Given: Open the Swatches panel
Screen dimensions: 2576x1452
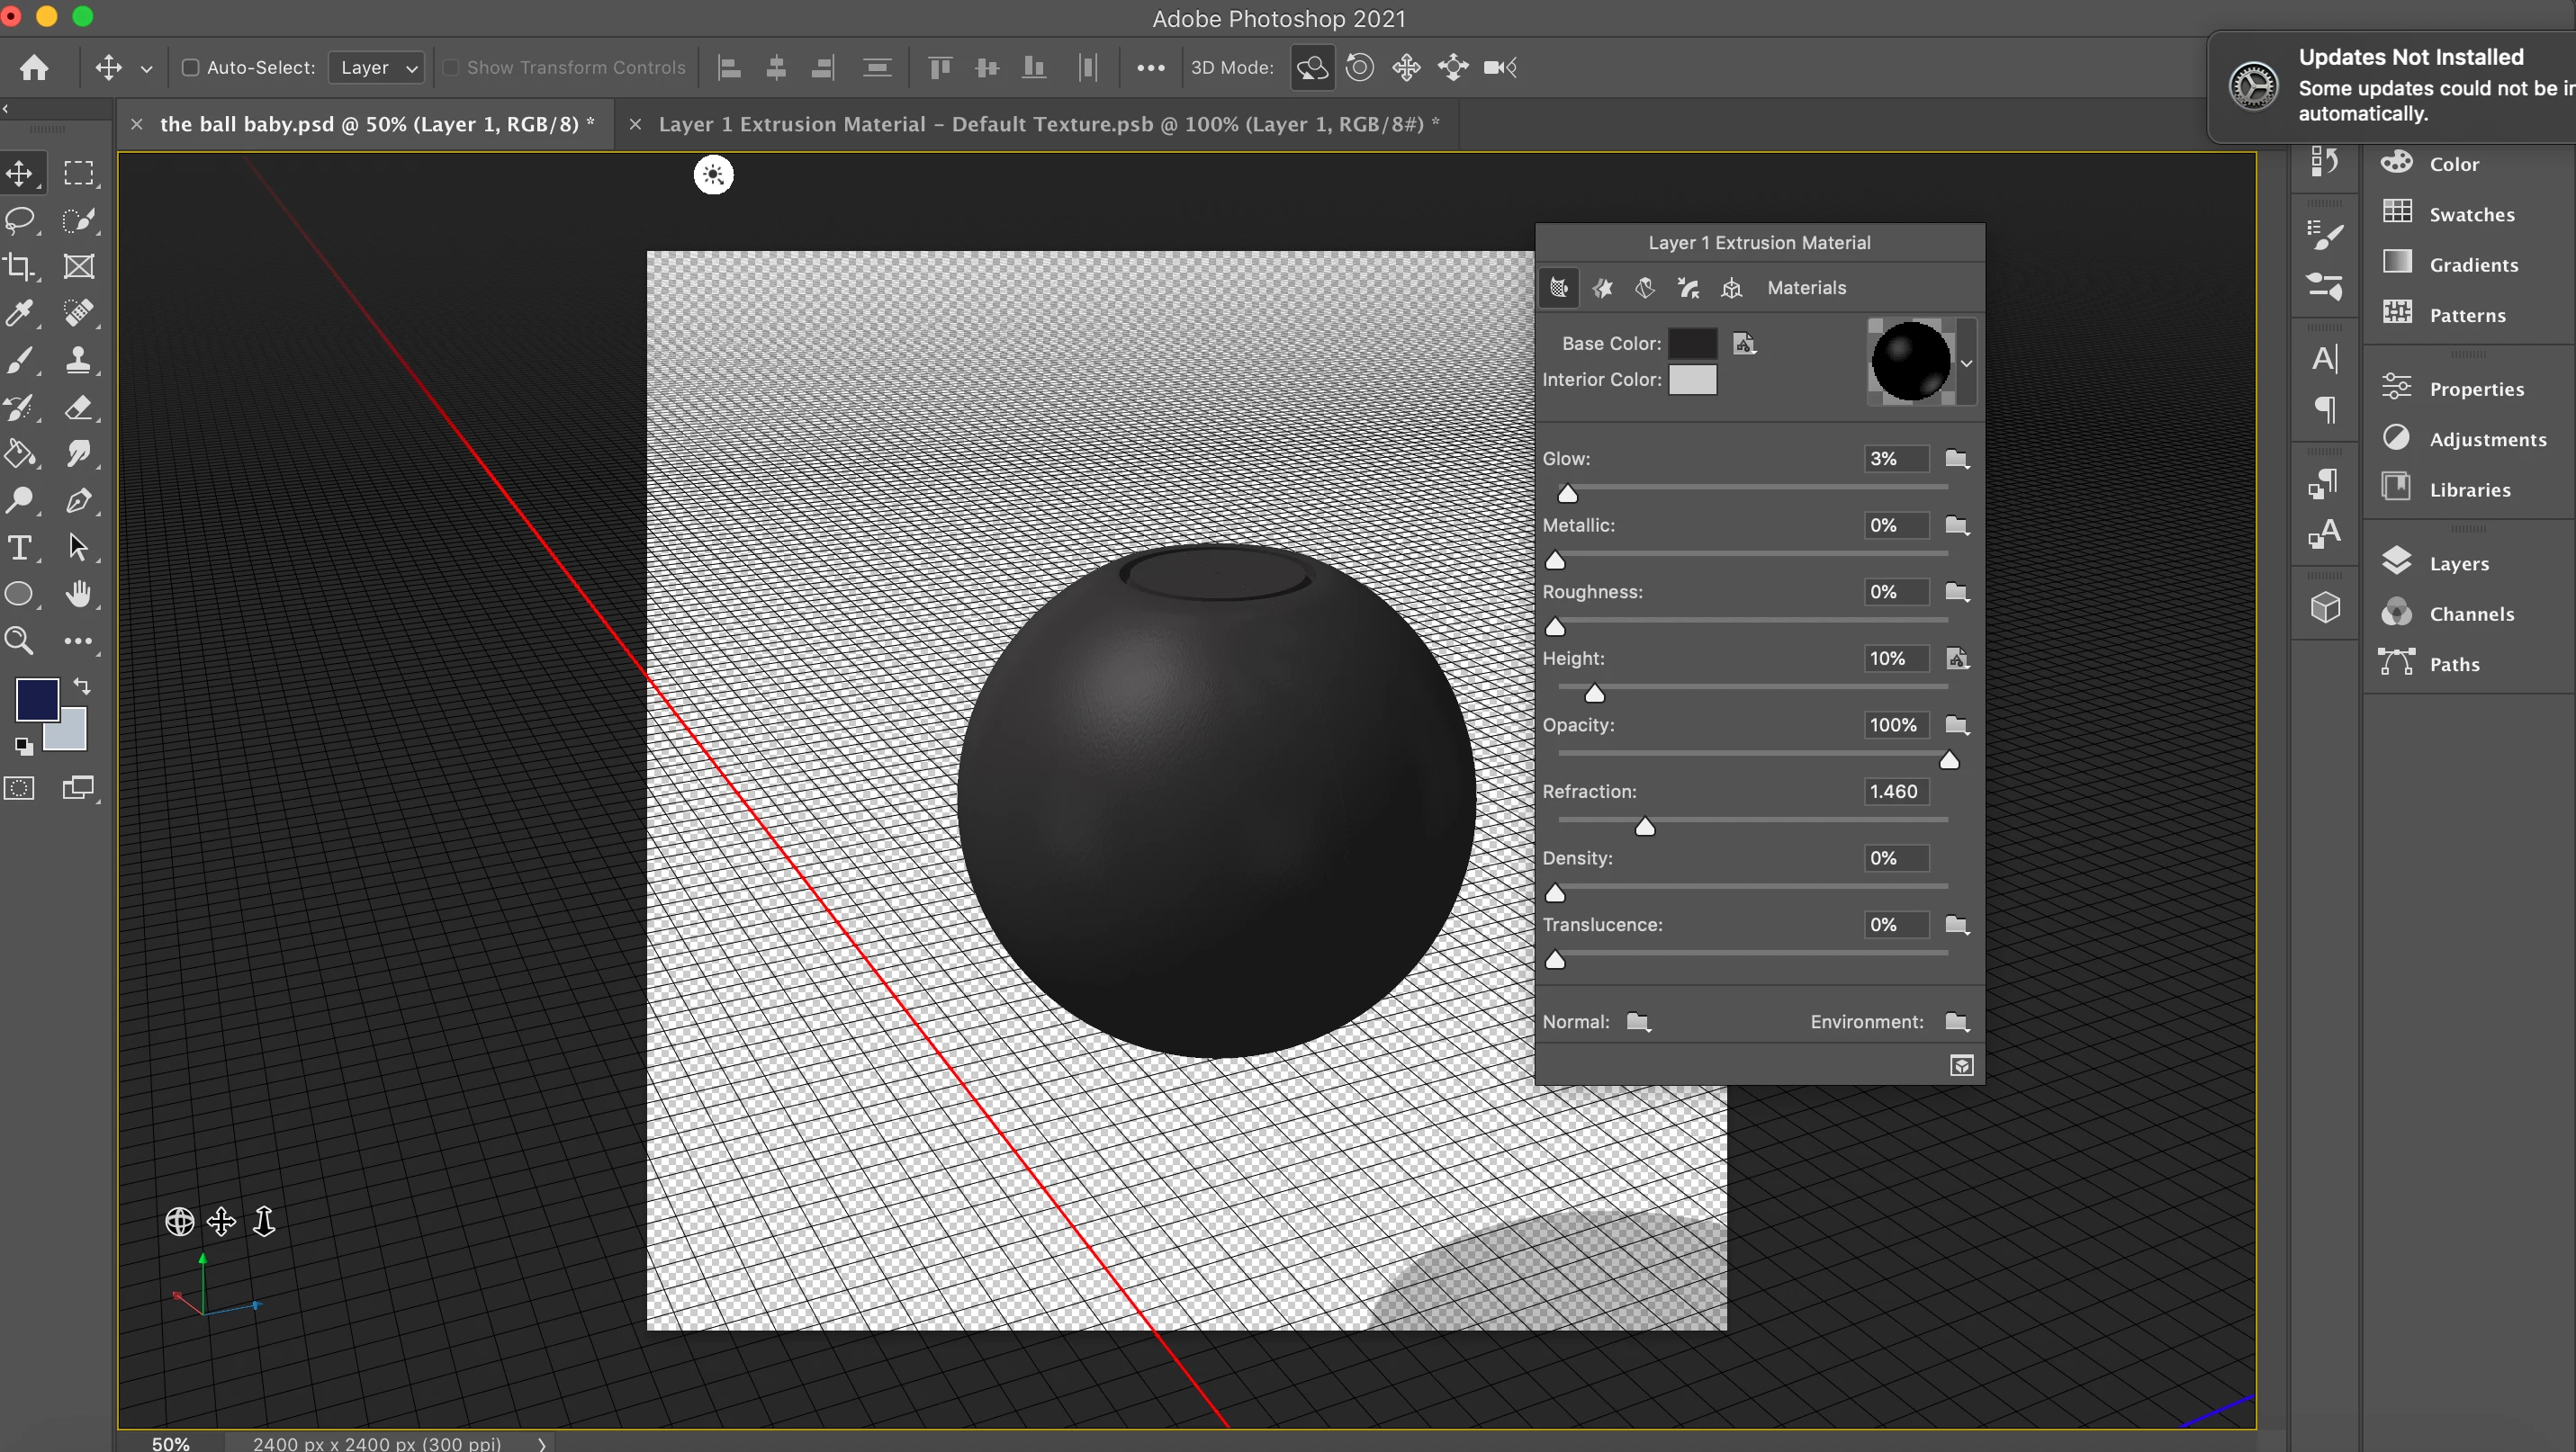Looking at the screenshot, I should tap(2471, 214).
